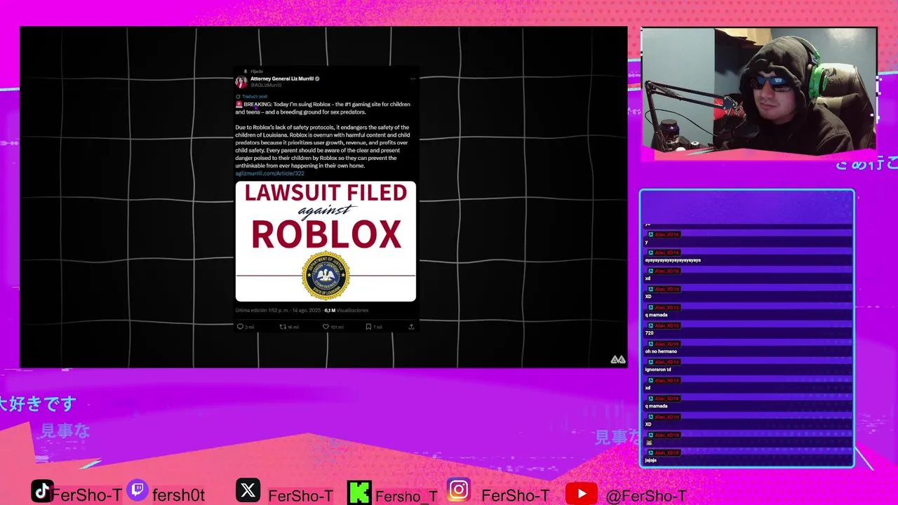The image size is (898, 505).
Task: Click the streamer webcam feed
Action: (759, 90)
